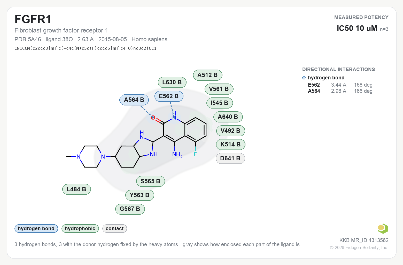This screenshot has height=265, width=403.
Task: Click the KKB MR_ID 4313562 text
Action: 364,240
